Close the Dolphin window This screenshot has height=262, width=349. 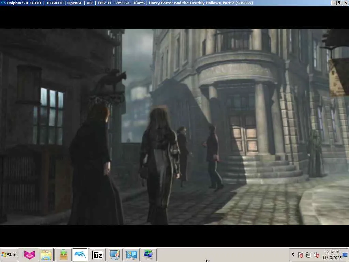(x=345, y=3)
